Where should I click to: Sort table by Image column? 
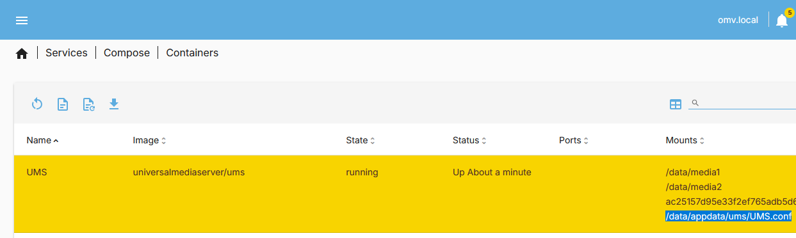point(149,140)
